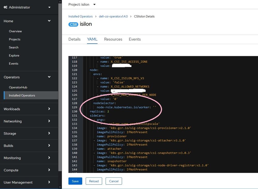The image size is (258, 189).
Task: Select the YAML tab
Action: 92,39
